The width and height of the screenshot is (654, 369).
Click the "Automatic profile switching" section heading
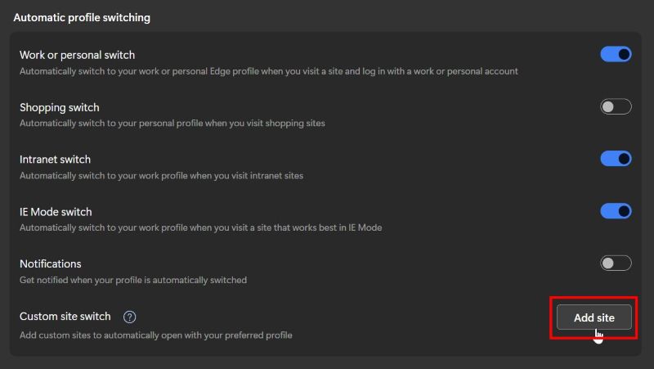[x=82, y=17]
